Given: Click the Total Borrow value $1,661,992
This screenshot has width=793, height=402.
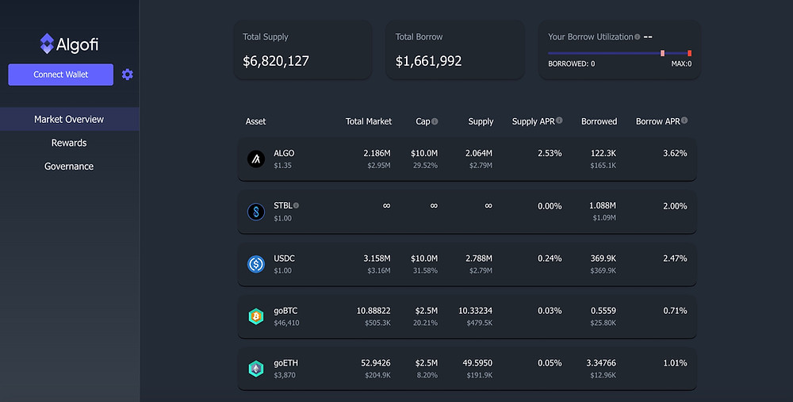Looking at the screenshot, I should [x=428, y=61].
